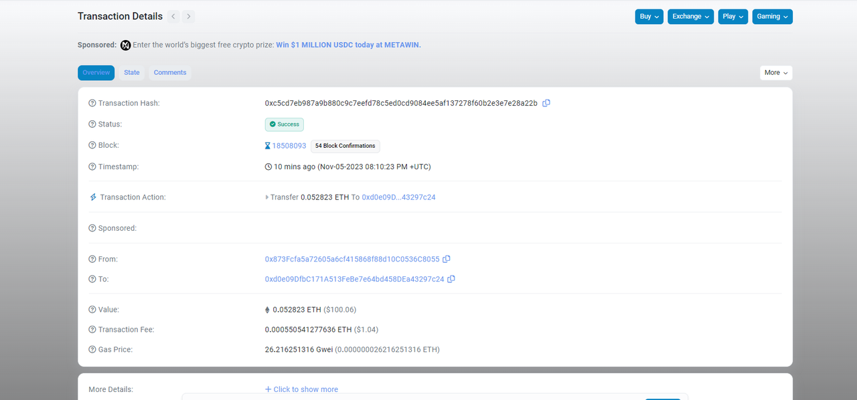Open the Win $1 MILLION USDC Metawin link
The image size is (857, 400).
click(349, 45)
